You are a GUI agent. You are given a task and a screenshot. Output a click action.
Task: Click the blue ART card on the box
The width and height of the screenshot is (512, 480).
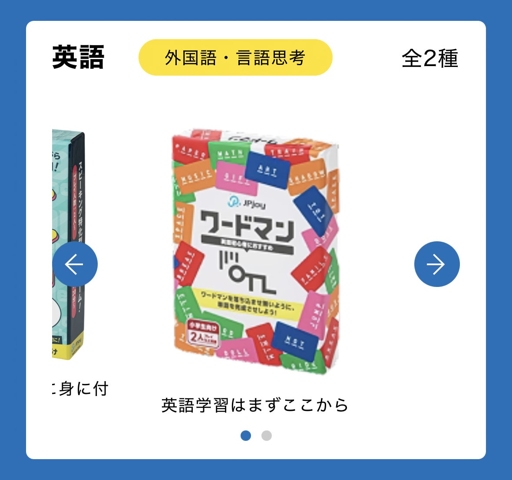tap(268, 170)
